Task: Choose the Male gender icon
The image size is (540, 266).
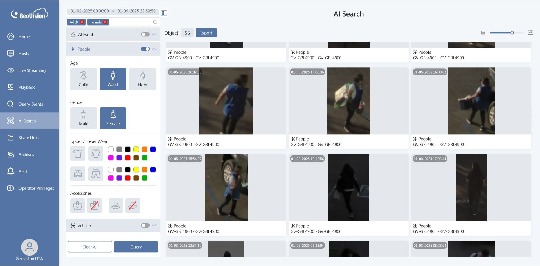Action: [84, 118]
